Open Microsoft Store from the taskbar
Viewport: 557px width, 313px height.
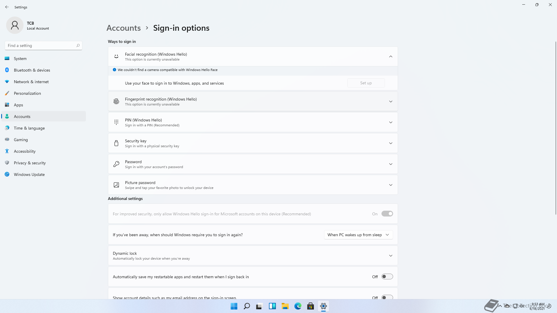[310, 306]
